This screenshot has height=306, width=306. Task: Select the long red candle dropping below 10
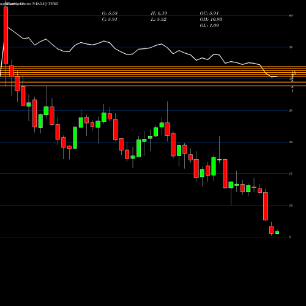click(266, 206)
